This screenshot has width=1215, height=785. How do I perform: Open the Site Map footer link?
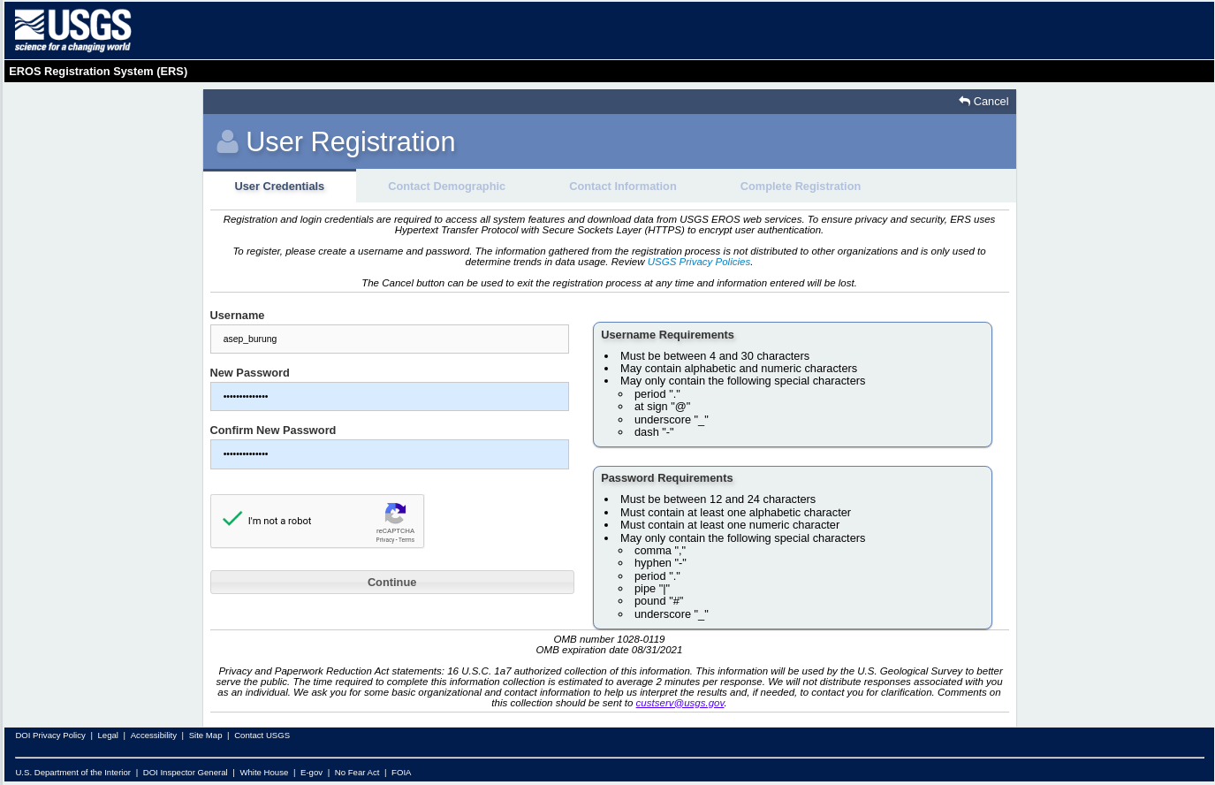pos(205,735)
